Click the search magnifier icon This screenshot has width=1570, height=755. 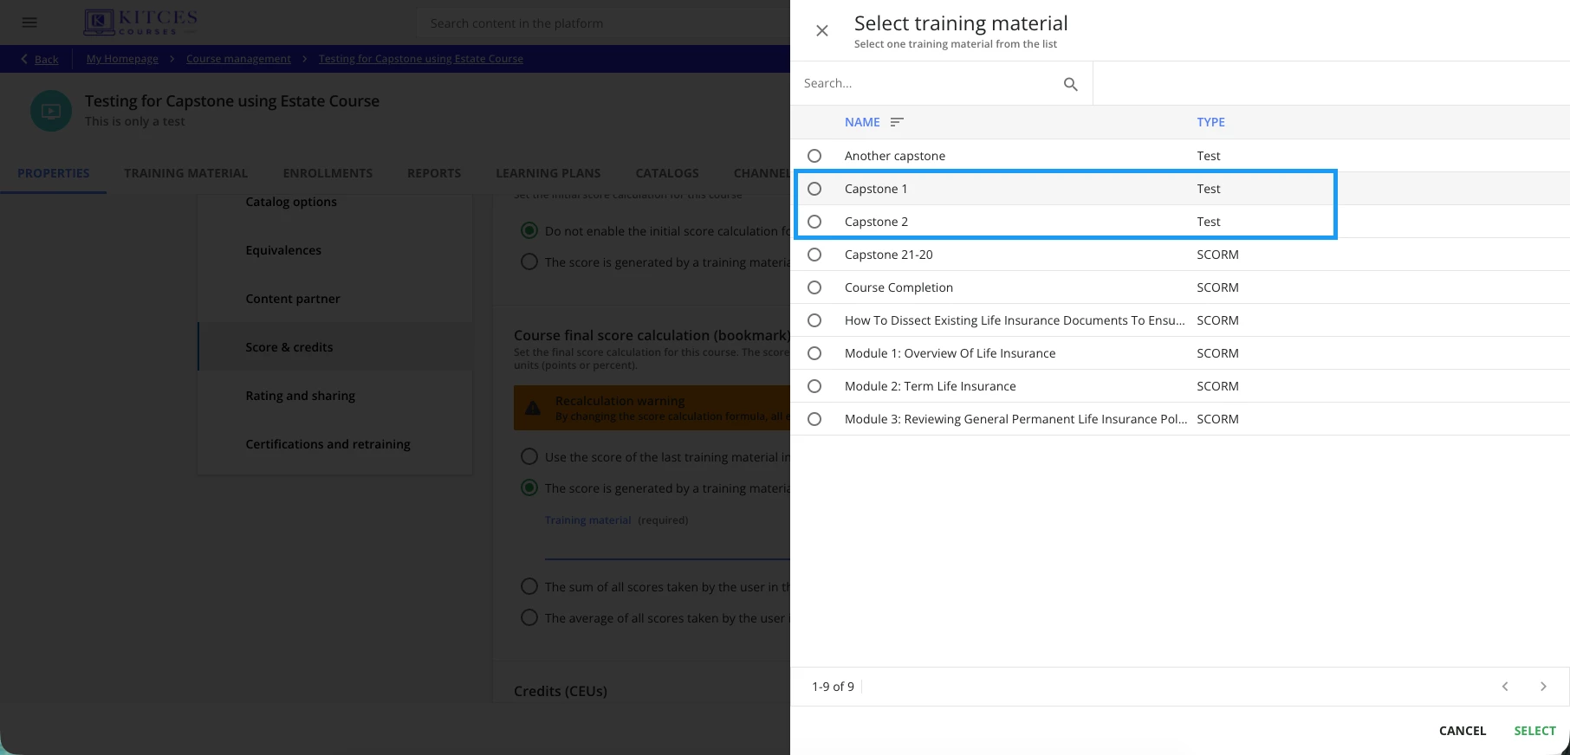click(x=1071, y=84)
